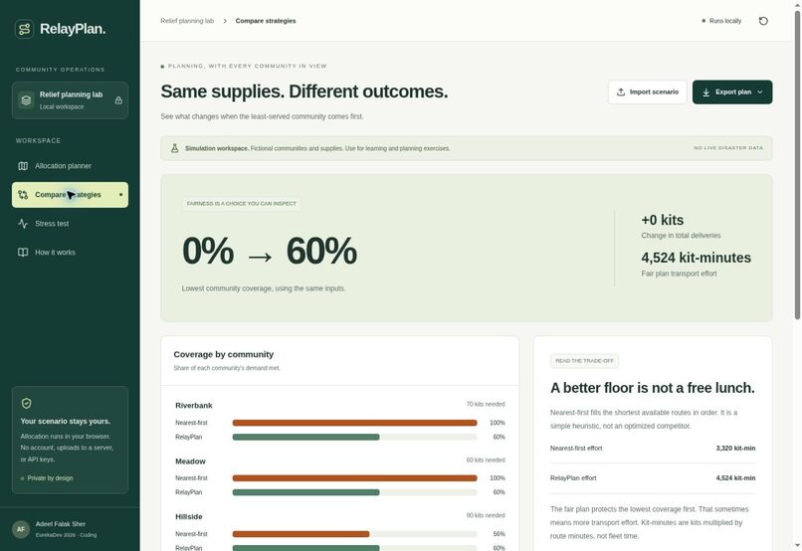Click '60 kits needed' label
The height and width of the screenshot is (551, 802).
(x=486, y=460)
